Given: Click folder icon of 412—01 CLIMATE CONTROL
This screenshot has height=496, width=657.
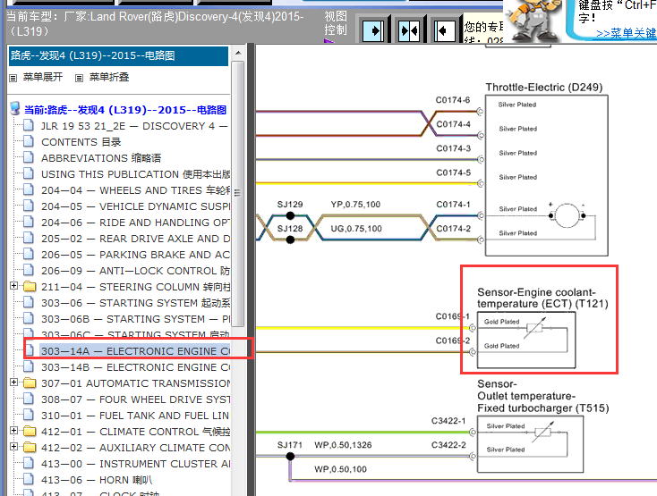Looking at the screenshot, I should coord(30,431).
